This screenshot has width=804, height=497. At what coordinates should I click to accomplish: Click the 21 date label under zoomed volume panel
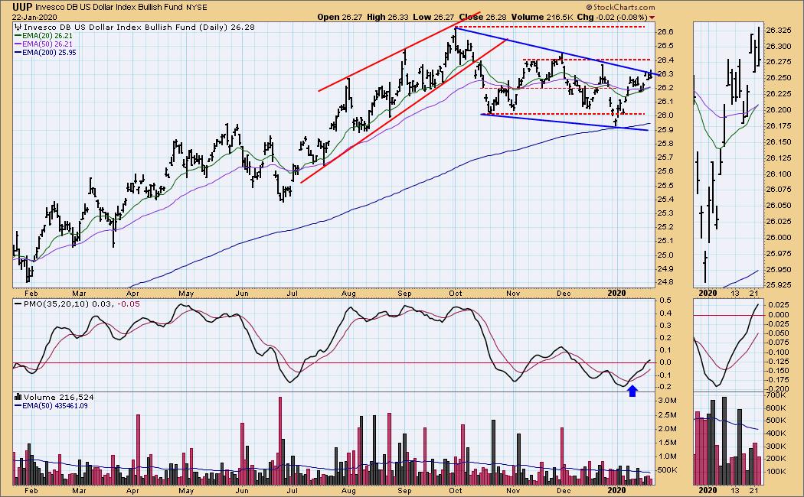pos(753,490)
